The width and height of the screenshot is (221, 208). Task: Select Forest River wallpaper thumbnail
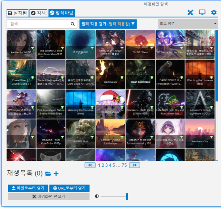point(21,74)
